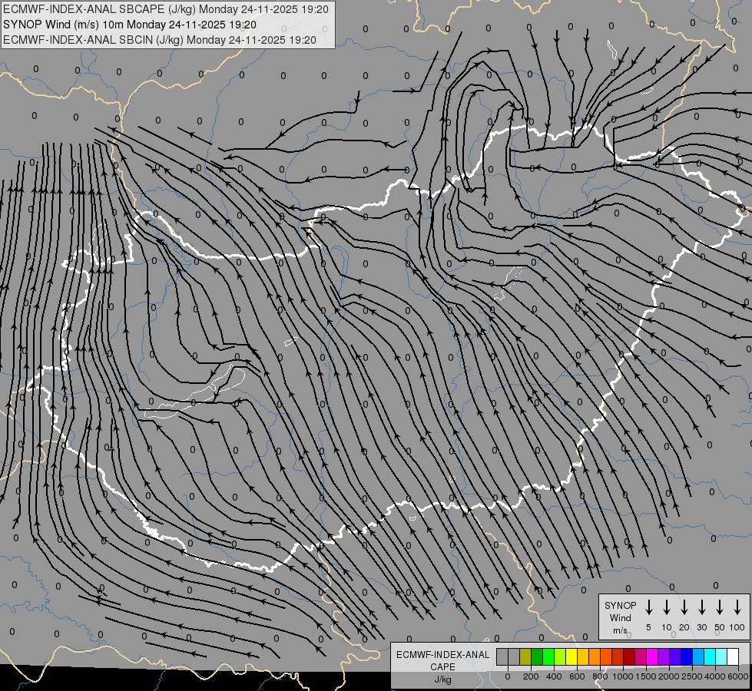Viewport: 752px width, 691px height.
Task: Pick the fuchsia magenta CAPE swatch
Action: [x=652, y=656]
